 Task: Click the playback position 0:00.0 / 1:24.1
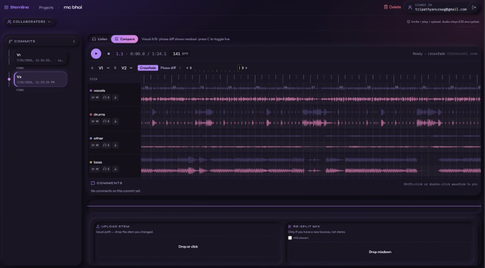(x=148, y=54)
